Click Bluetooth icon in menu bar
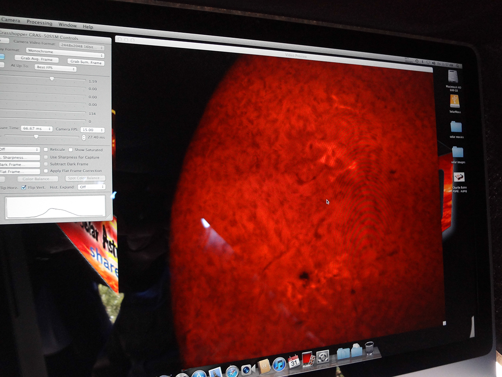 tap(423, 62)
